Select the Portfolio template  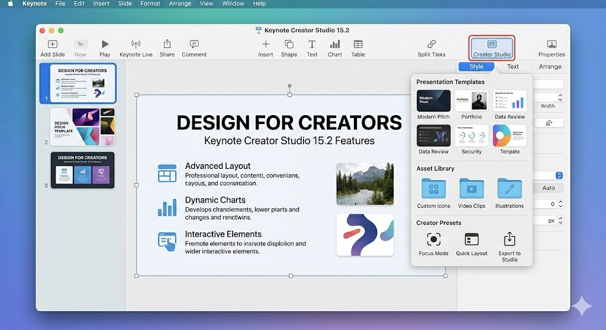point(472,100)
